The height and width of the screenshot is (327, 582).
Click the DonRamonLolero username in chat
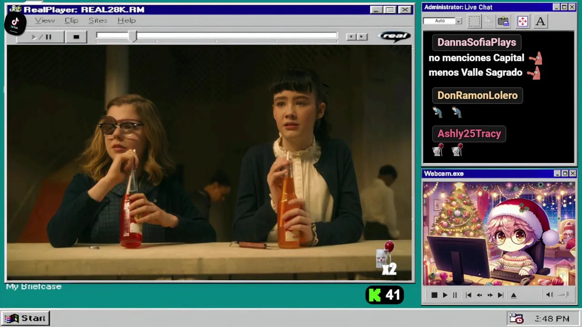[x=477, y=95]
